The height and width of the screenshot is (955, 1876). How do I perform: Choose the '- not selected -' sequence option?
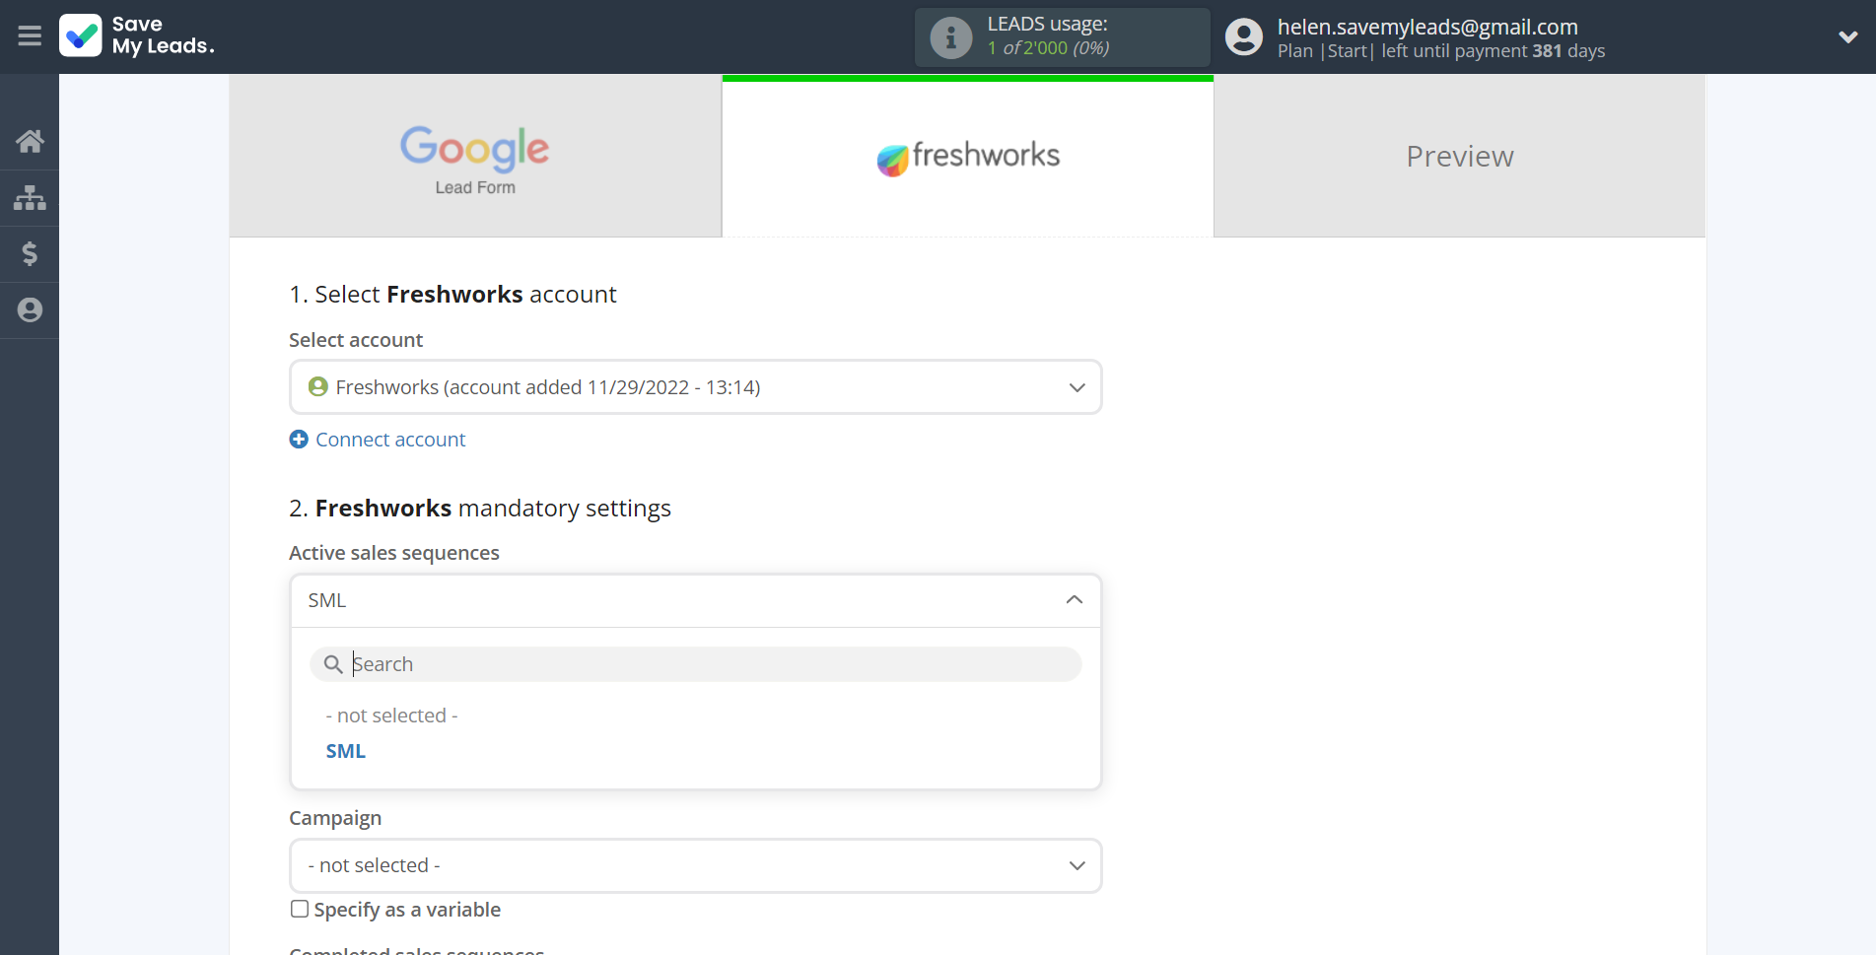(391, 716)
